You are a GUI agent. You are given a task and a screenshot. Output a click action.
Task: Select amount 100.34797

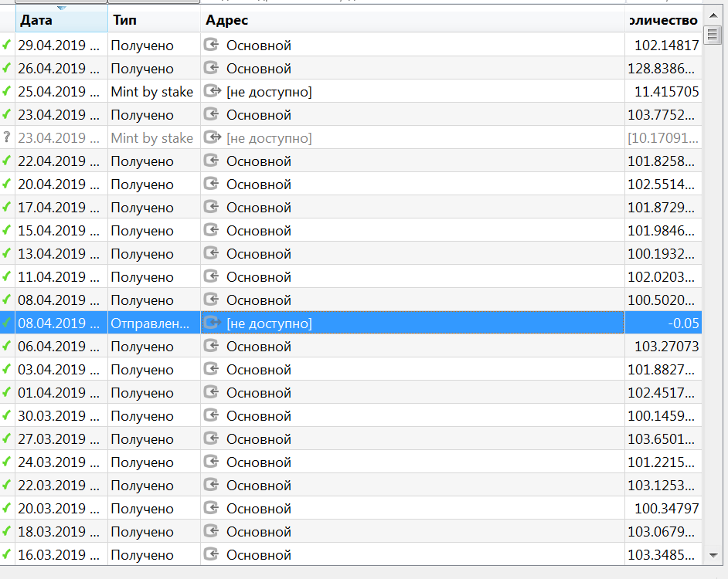(x=667, y=509)
